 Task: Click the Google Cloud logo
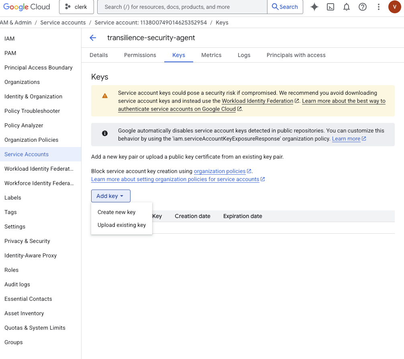click(x=27, y=7)
